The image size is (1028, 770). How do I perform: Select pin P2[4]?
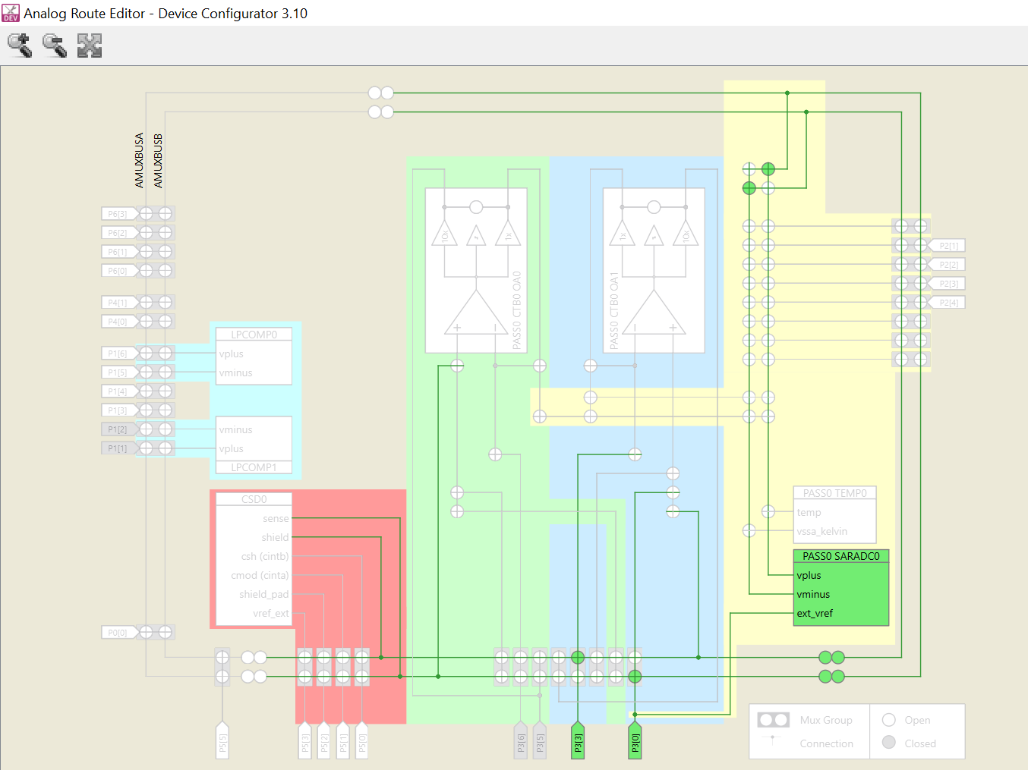pos(947,303)
